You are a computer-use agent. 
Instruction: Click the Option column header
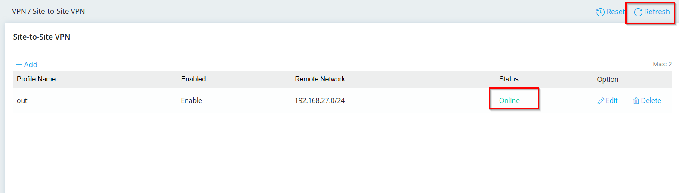point(607,79)
